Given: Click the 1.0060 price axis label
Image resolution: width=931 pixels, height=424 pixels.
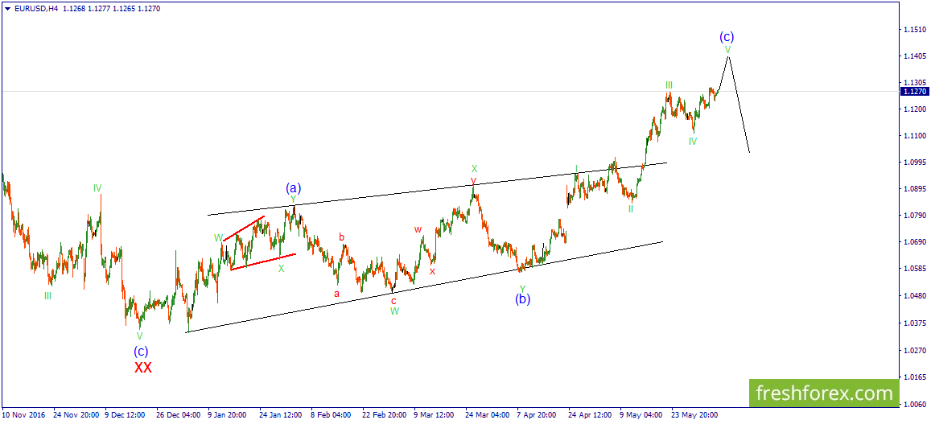Looking at the screenshot, I should [914, 405].
